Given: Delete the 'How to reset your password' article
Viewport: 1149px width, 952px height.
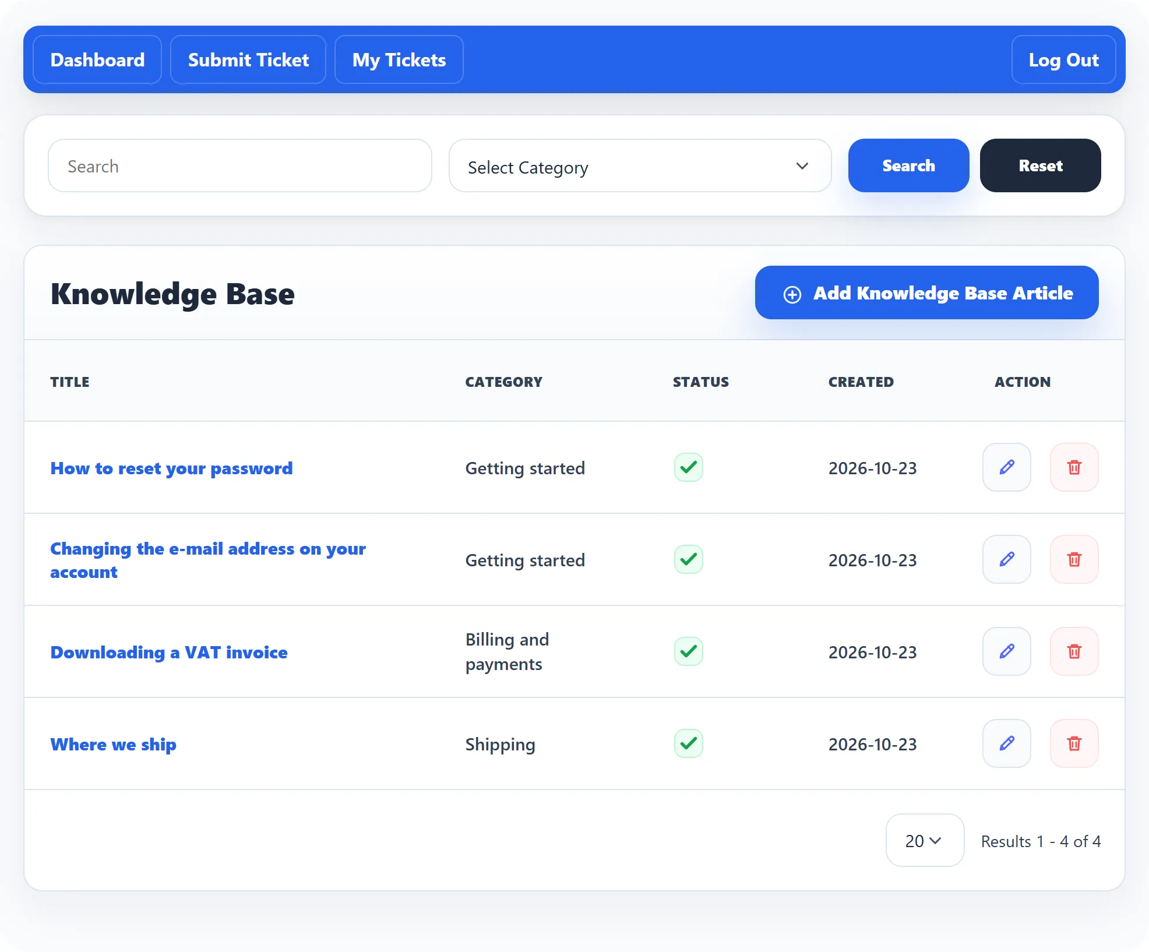Looking at the screenshot, I should 1074,467.
